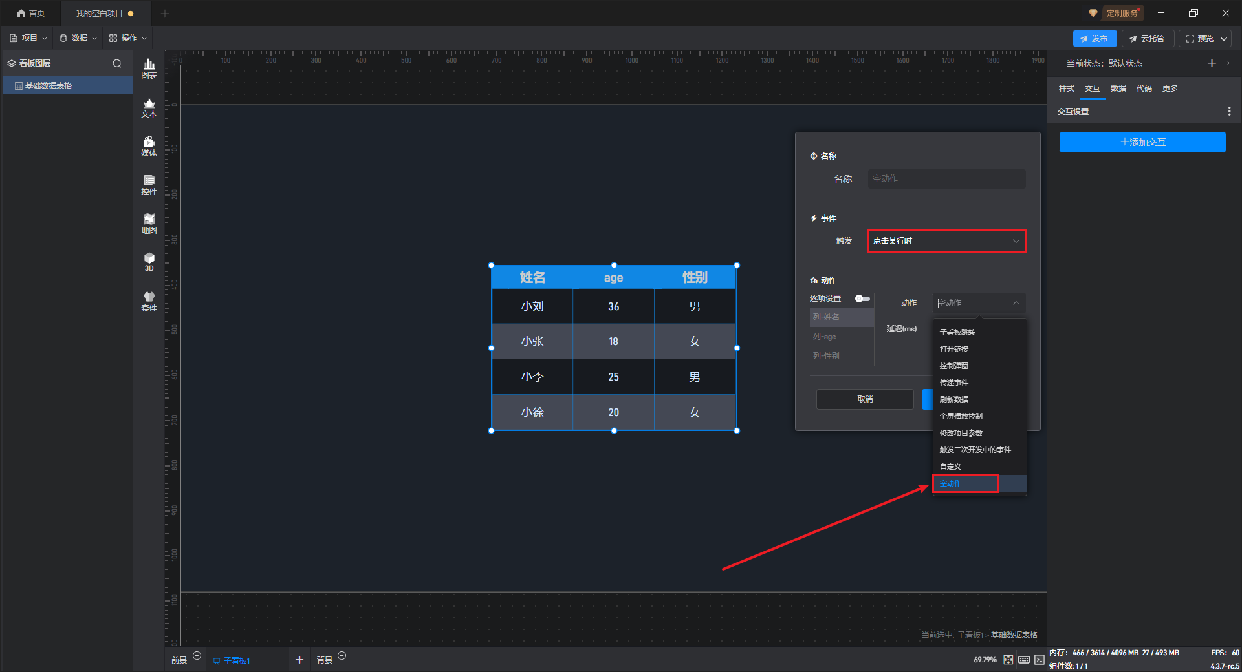Open the 我的空白项目 tab

(x=105, y=13)
